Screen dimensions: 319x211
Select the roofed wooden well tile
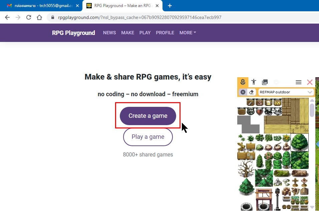click(264, 199)
